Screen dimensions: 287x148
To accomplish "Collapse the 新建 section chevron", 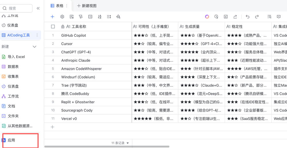I will [x=34, y=47].
